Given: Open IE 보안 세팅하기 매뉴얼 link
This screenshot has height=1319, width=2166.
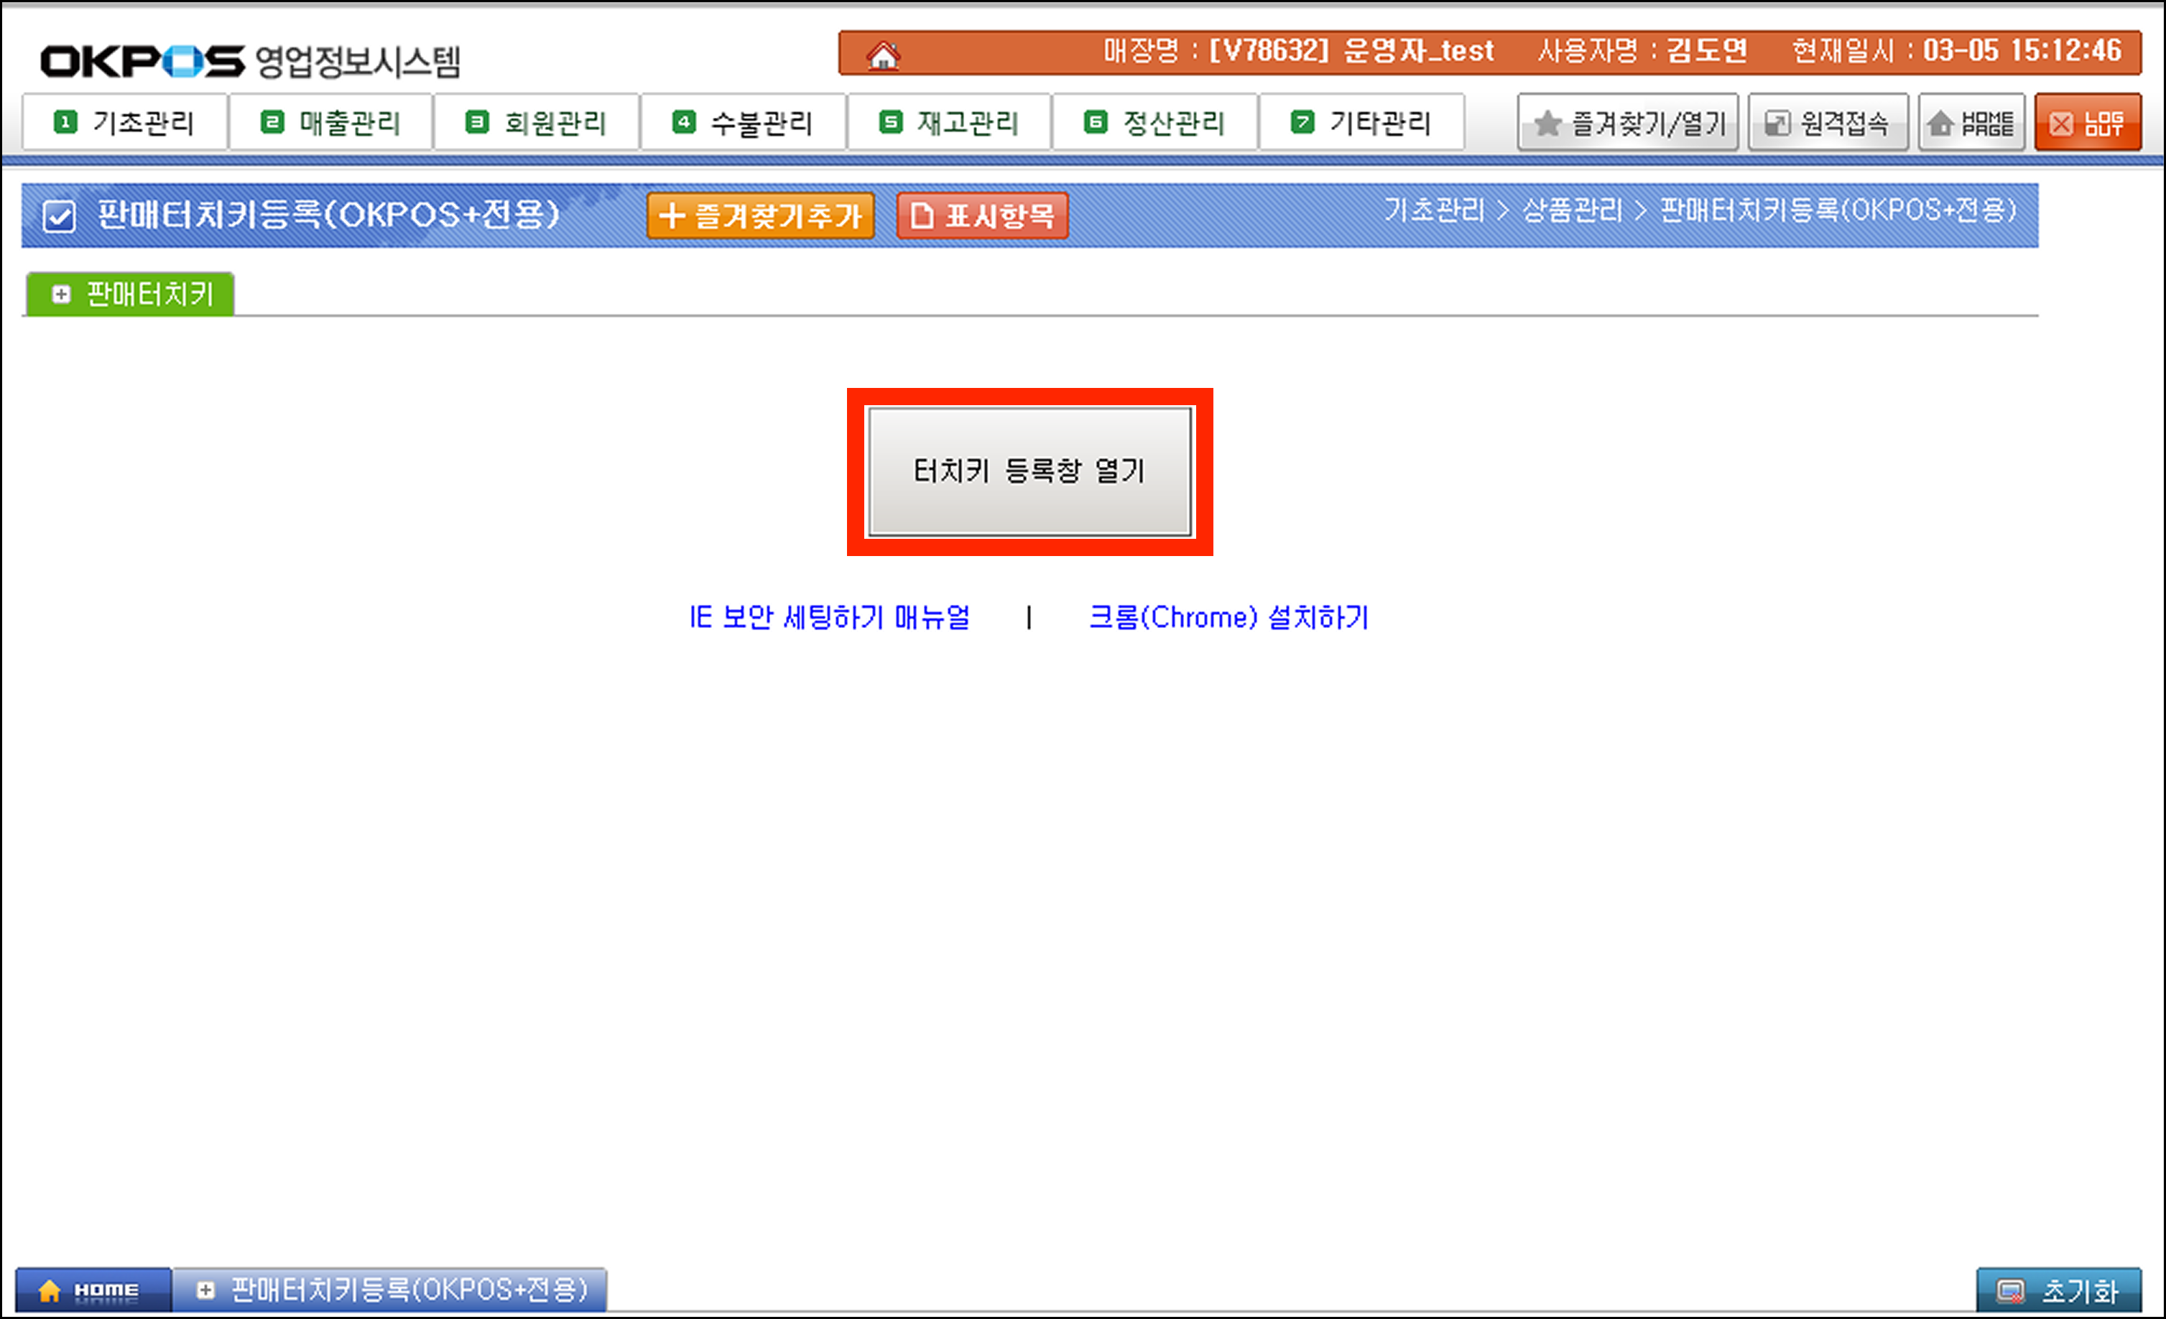Looking at the screenshot, I should [x=829, y=617].
